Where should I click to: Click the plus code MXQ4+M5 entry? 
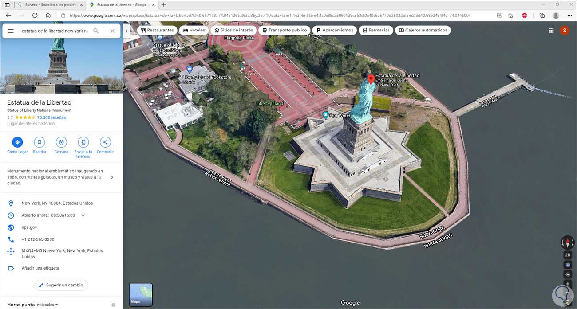(62, 254)
